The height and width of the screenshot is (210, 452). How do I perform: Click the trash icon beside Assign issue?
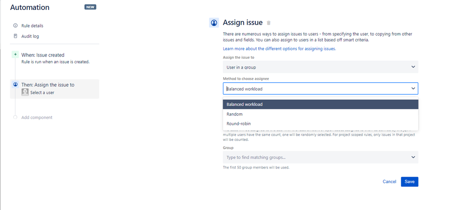pos(269,23)
